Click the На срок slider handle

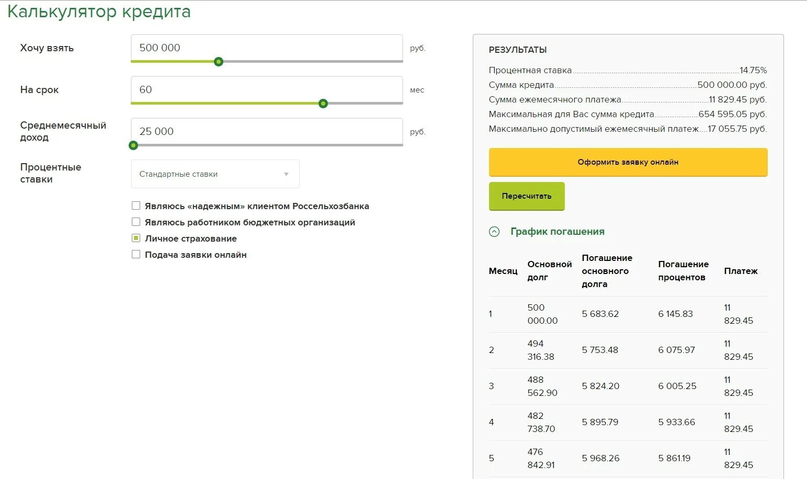tap(323, 104)
